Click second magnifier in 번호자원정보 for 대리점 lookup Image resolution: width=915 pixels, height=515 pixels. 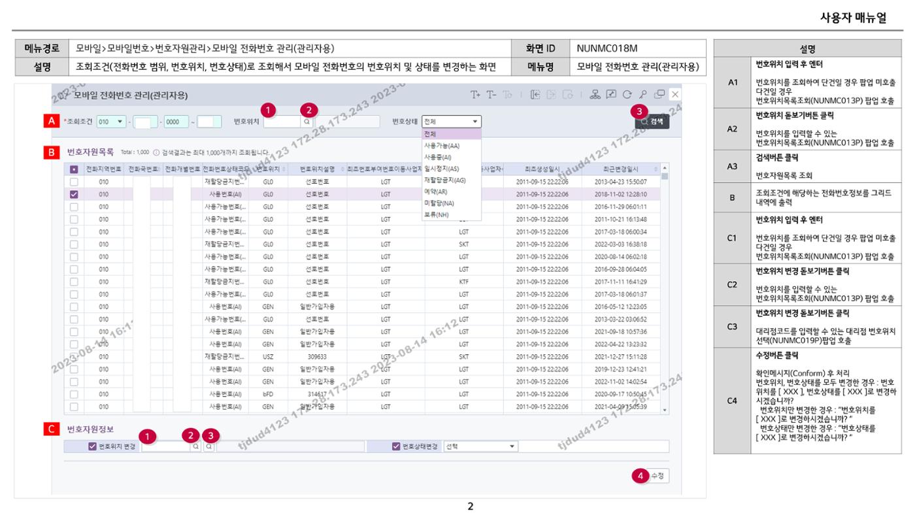(208, 447)
